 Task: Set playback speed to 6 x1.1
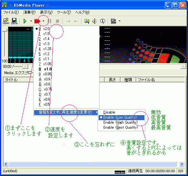(66, 59)
